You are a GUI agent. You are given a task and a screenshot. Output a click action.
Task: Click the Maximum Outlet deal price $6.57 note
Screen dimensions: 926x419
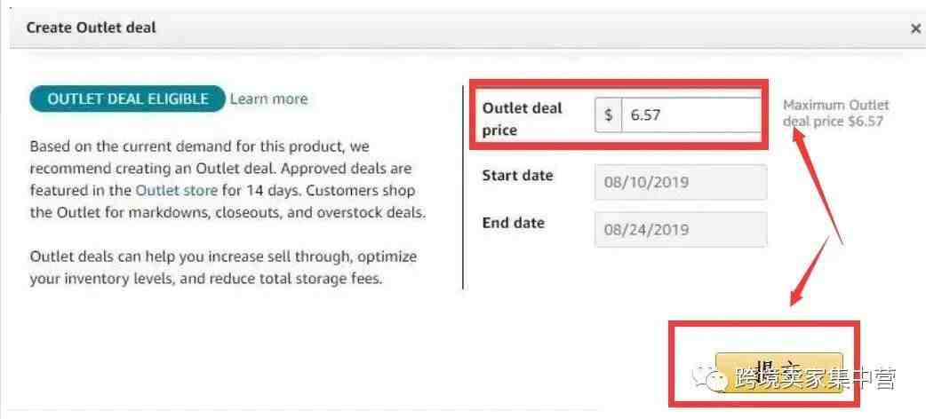pos(835,114)
